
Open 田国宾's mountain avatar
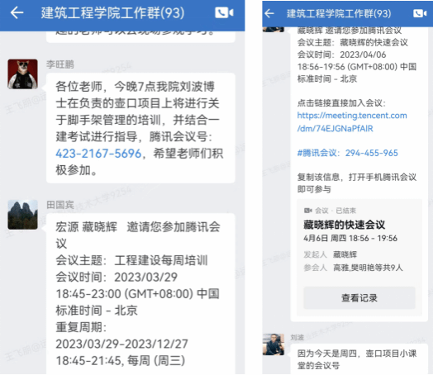(x=22, y=215)
